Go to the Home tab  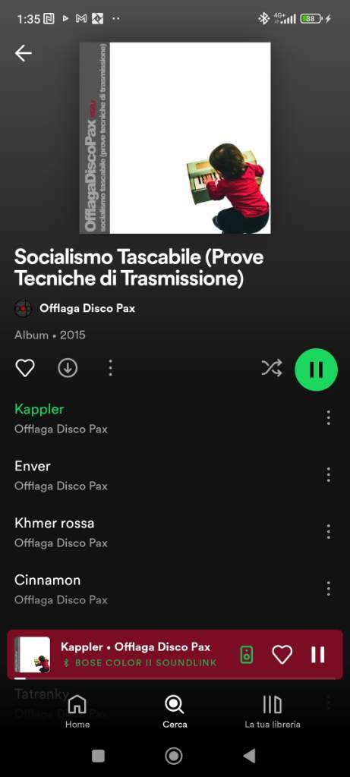pyautogui.click(x=77, y=711)
